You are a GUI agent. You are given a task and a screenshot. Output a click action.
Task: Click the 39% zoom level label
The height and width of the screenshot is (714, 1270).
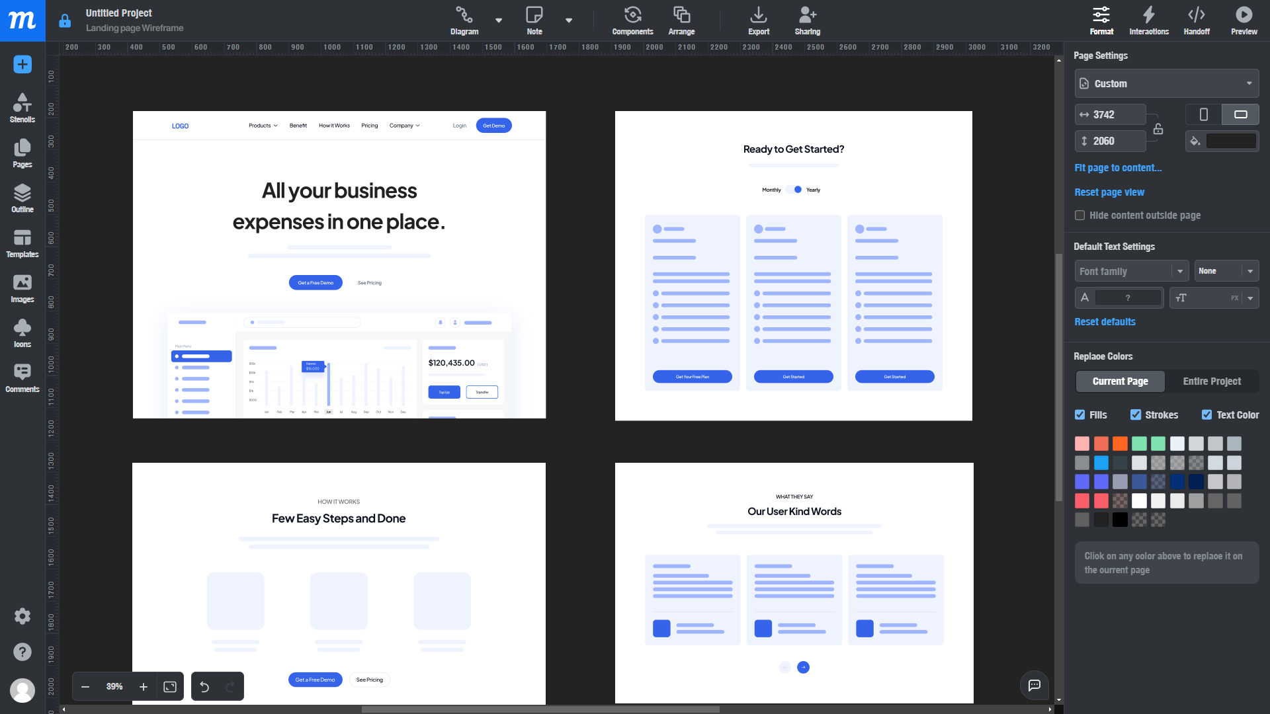click(x=114, y=687)
